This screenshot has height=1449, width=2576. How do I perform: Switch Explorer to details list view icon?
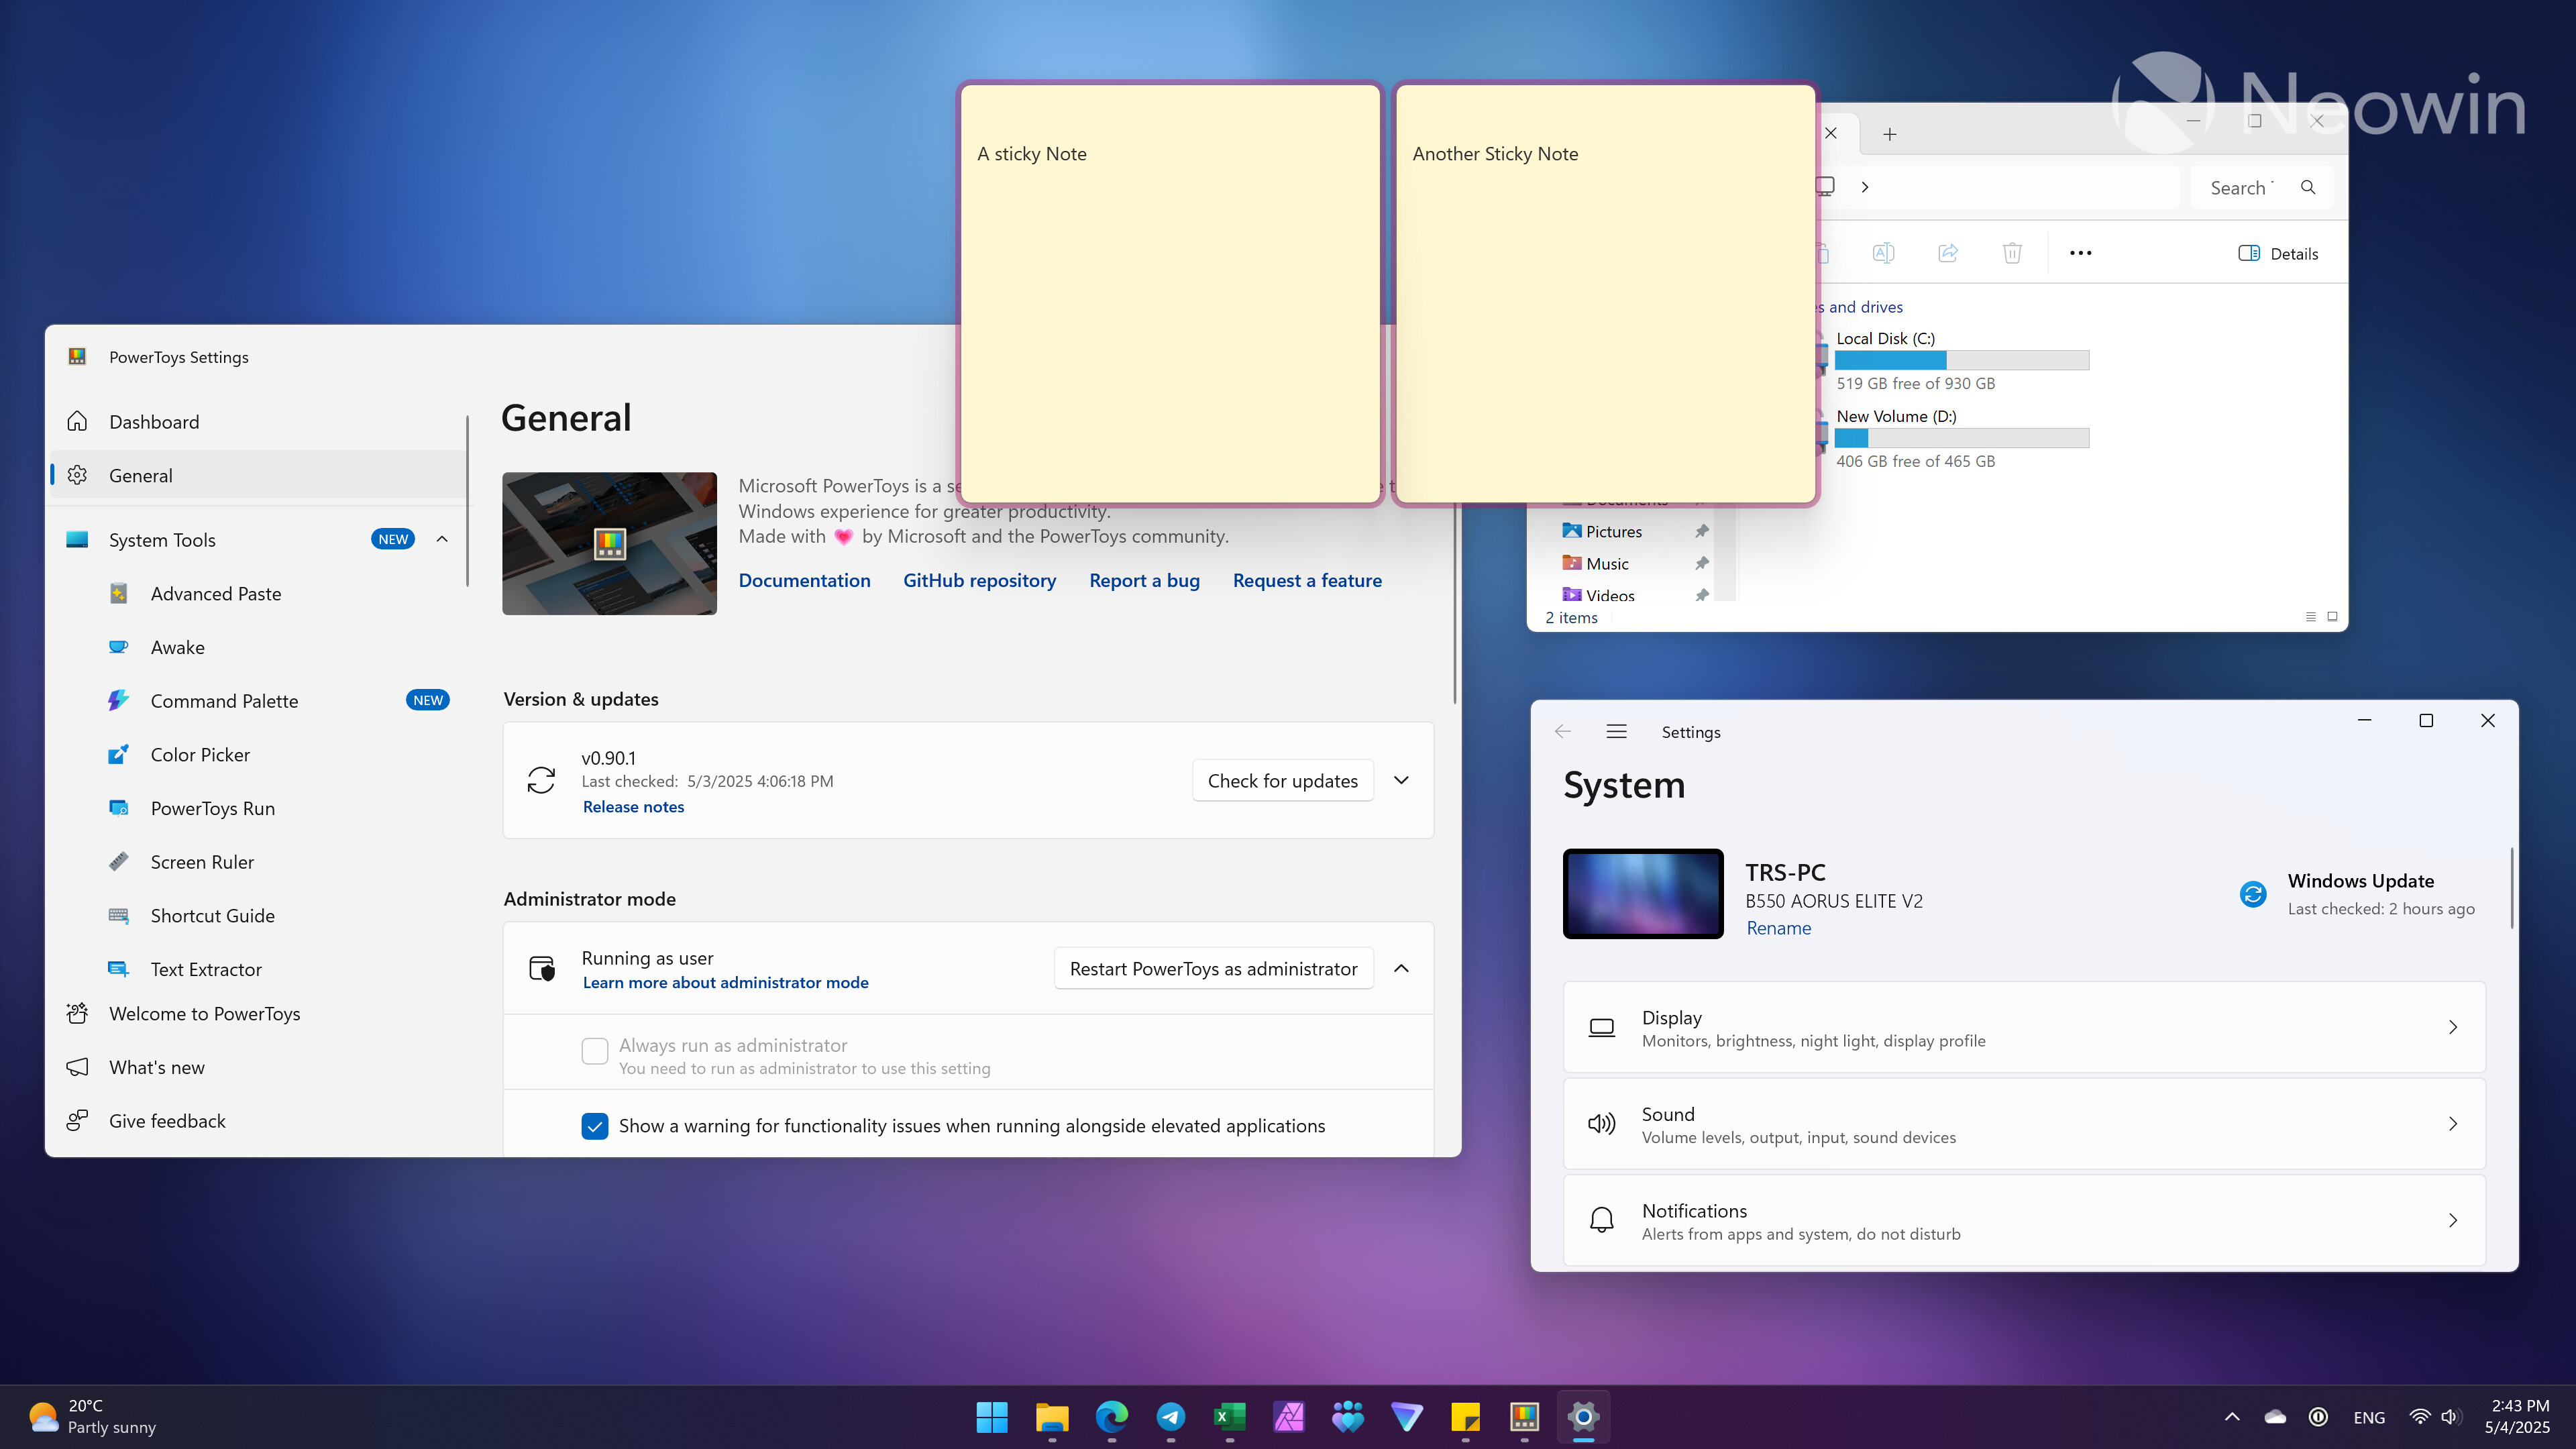(2311, 617)
